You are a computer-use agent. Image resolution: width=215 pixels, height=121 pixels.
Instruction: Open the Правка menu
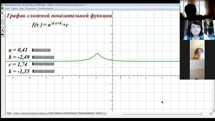(14, 8)
